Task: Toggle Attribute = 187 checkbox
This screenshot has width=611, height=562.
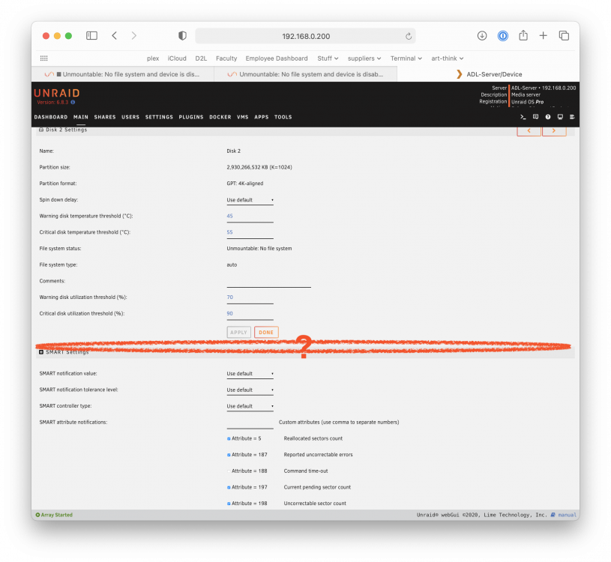Action: tap(229, 455)
